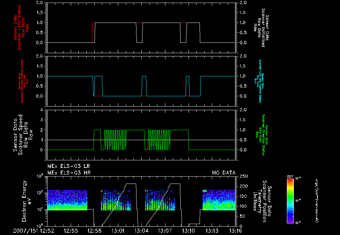
Task: Click the "Electron Energy eV" axis title
Action: coord(27,201)
